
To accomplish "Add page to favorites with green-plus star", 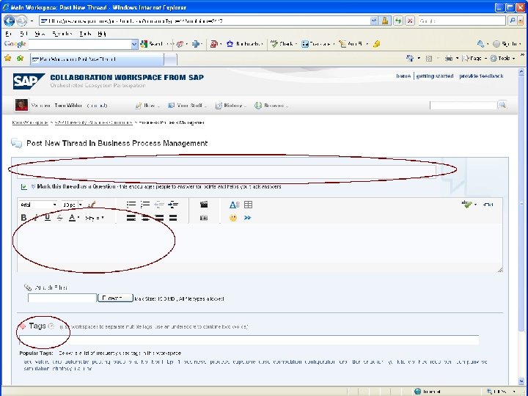I will 21,58.
